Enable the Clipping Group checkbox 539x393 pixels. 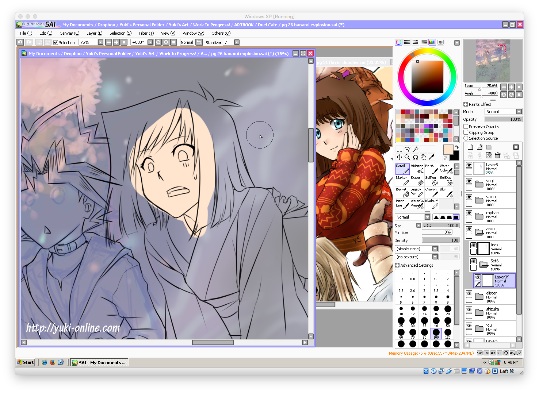[x=466, y=132]
